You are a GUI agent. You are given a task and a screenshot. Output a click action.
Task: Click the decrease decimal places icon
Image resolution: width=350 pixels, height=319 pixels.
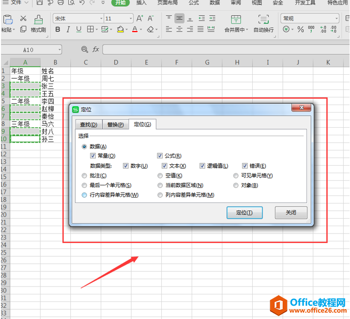[333, 29]
